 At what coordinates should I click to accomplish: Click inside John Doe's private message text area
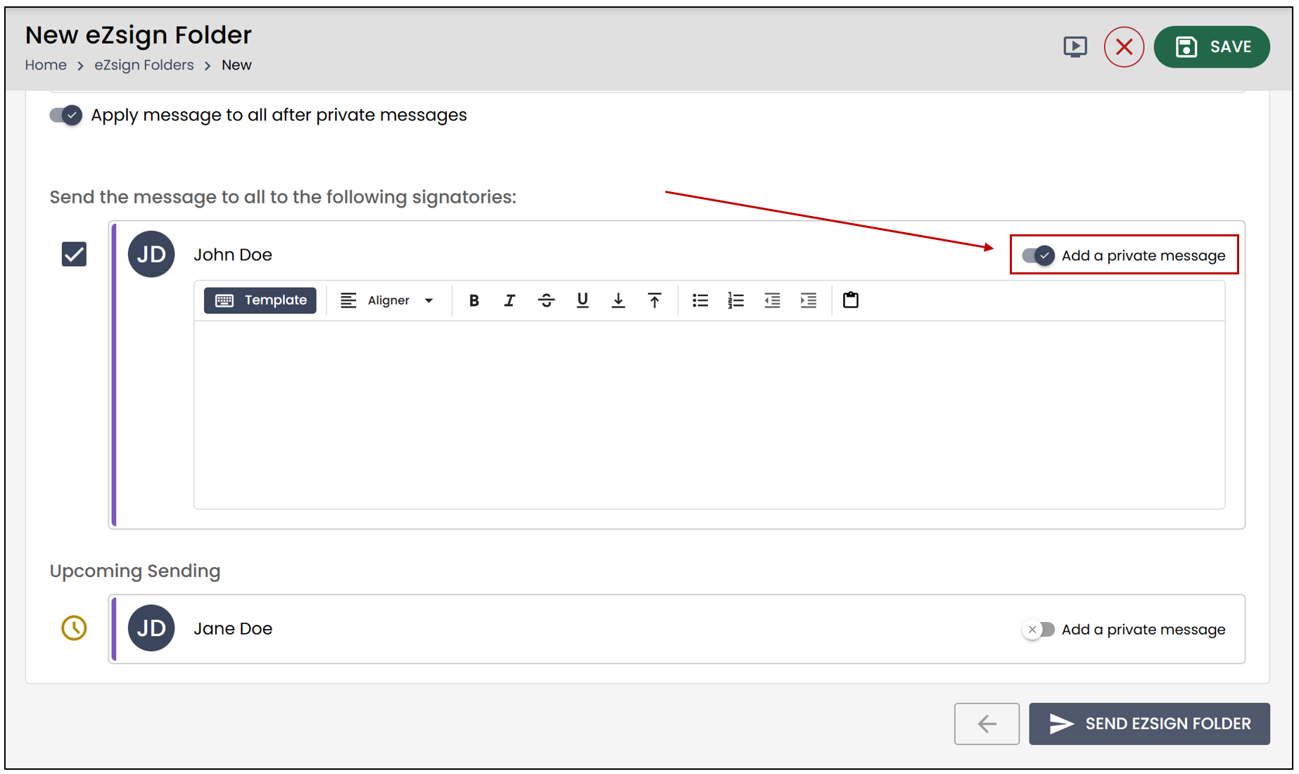709,414
